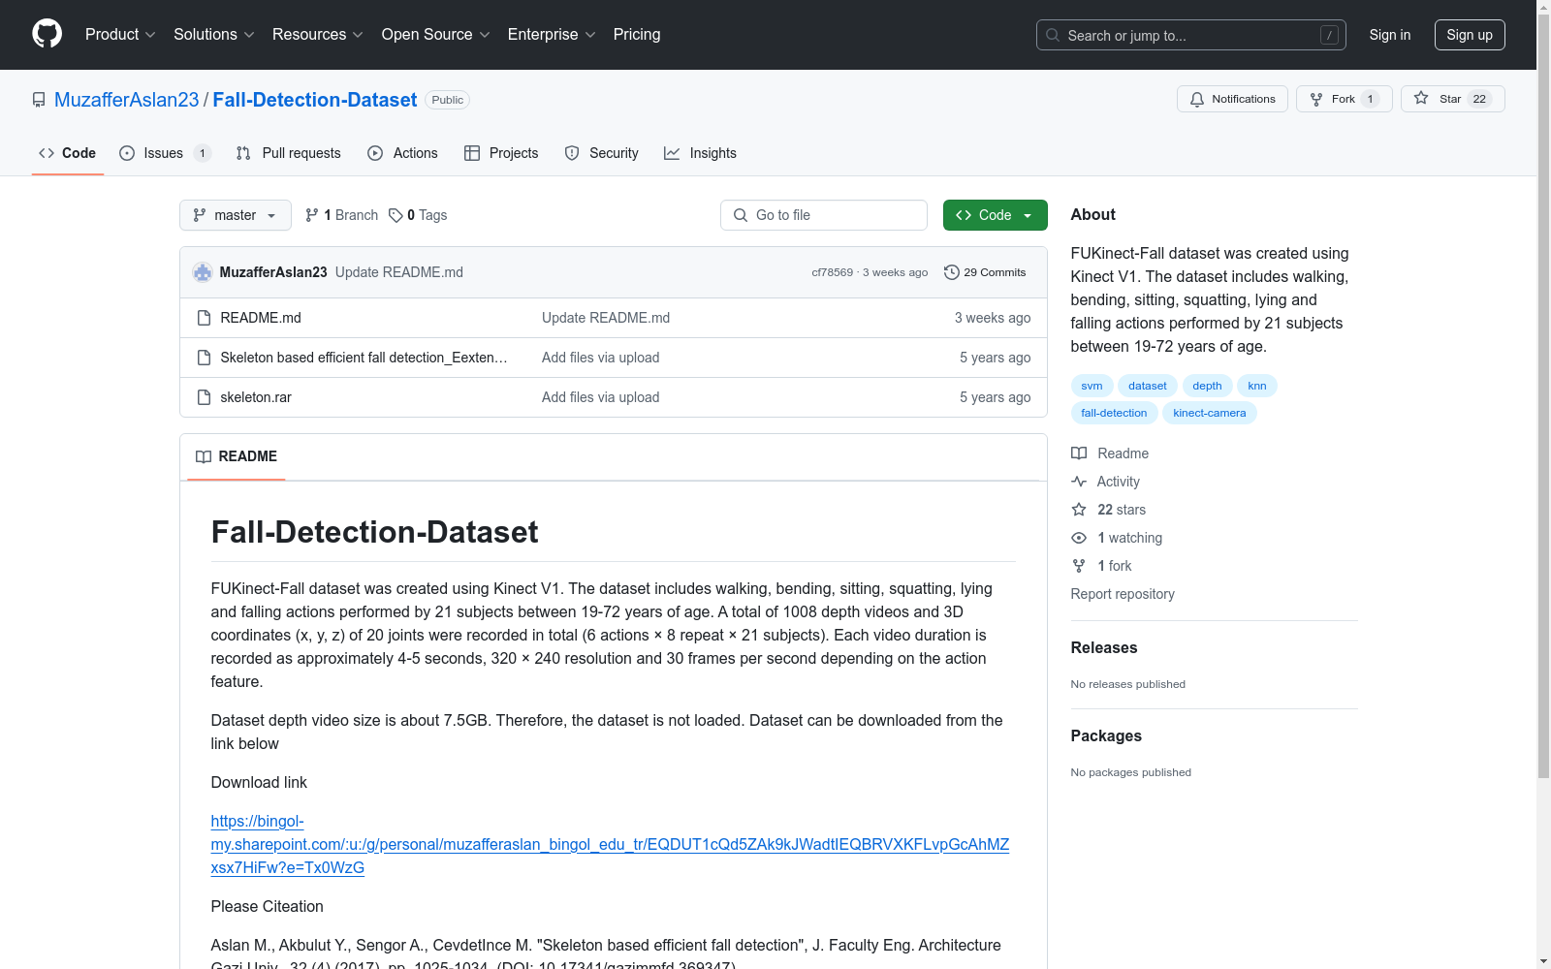Image resolution: width=1551 pixels, height=969 pixels.
Task: Open Update README.md commit message in header row
Action: click(x=399, y=272)
